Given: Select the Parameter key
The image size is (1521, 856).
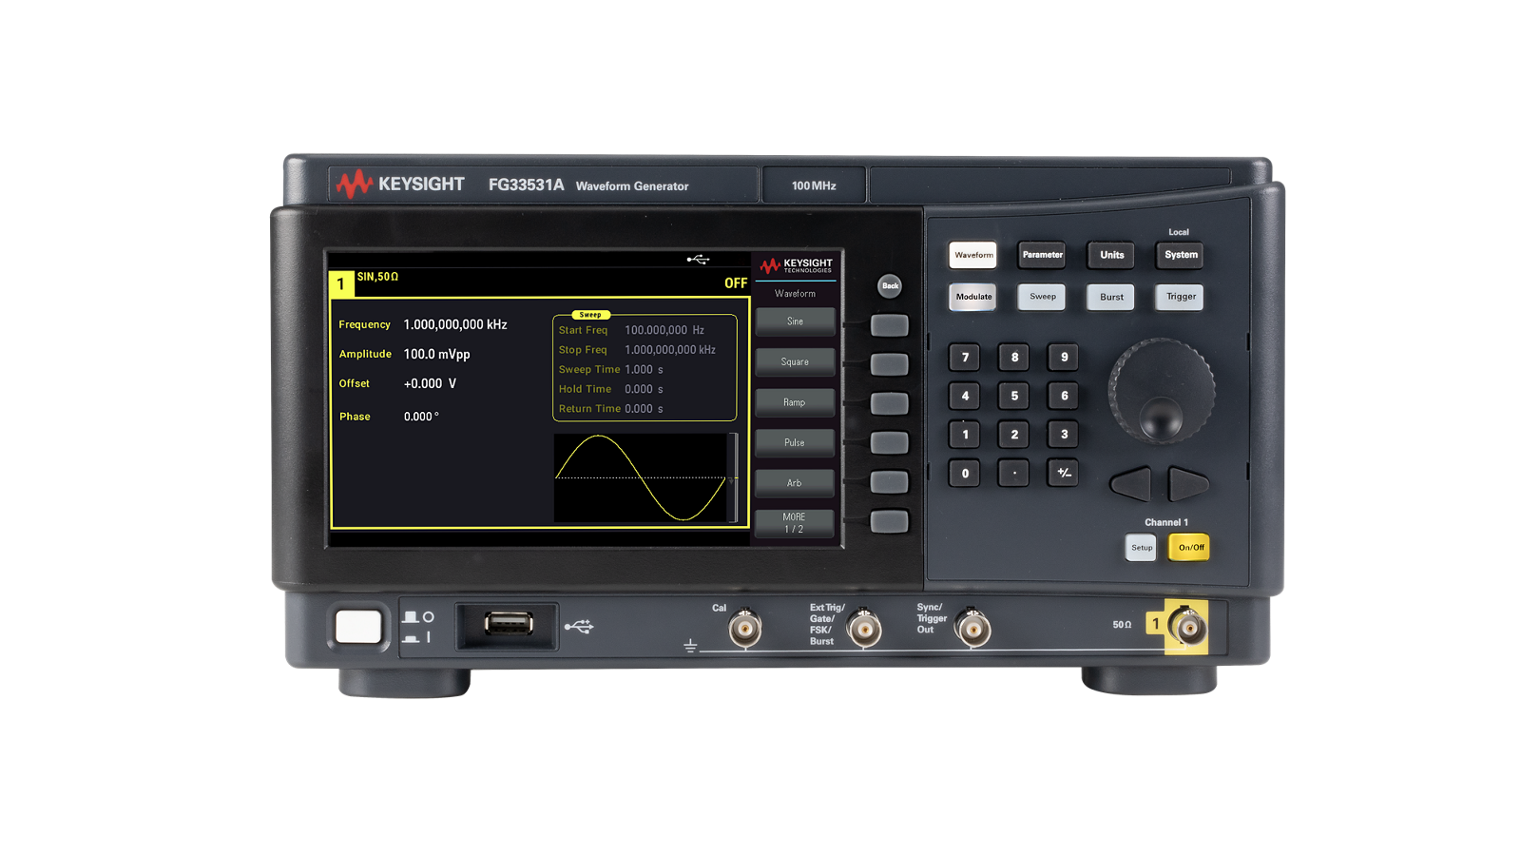Looking at the screenshot, I should pyautogui.click(x=1043, y=255).
